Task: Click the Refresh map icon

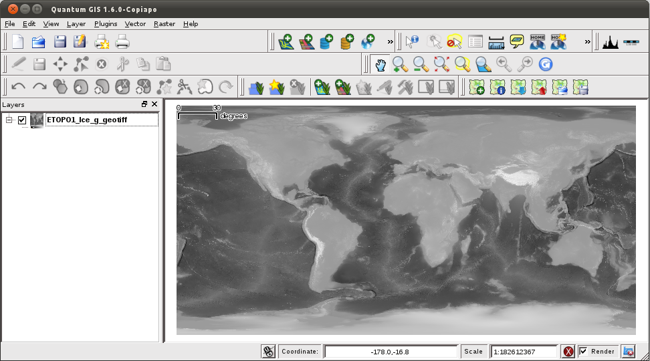Action: (546, 64)
